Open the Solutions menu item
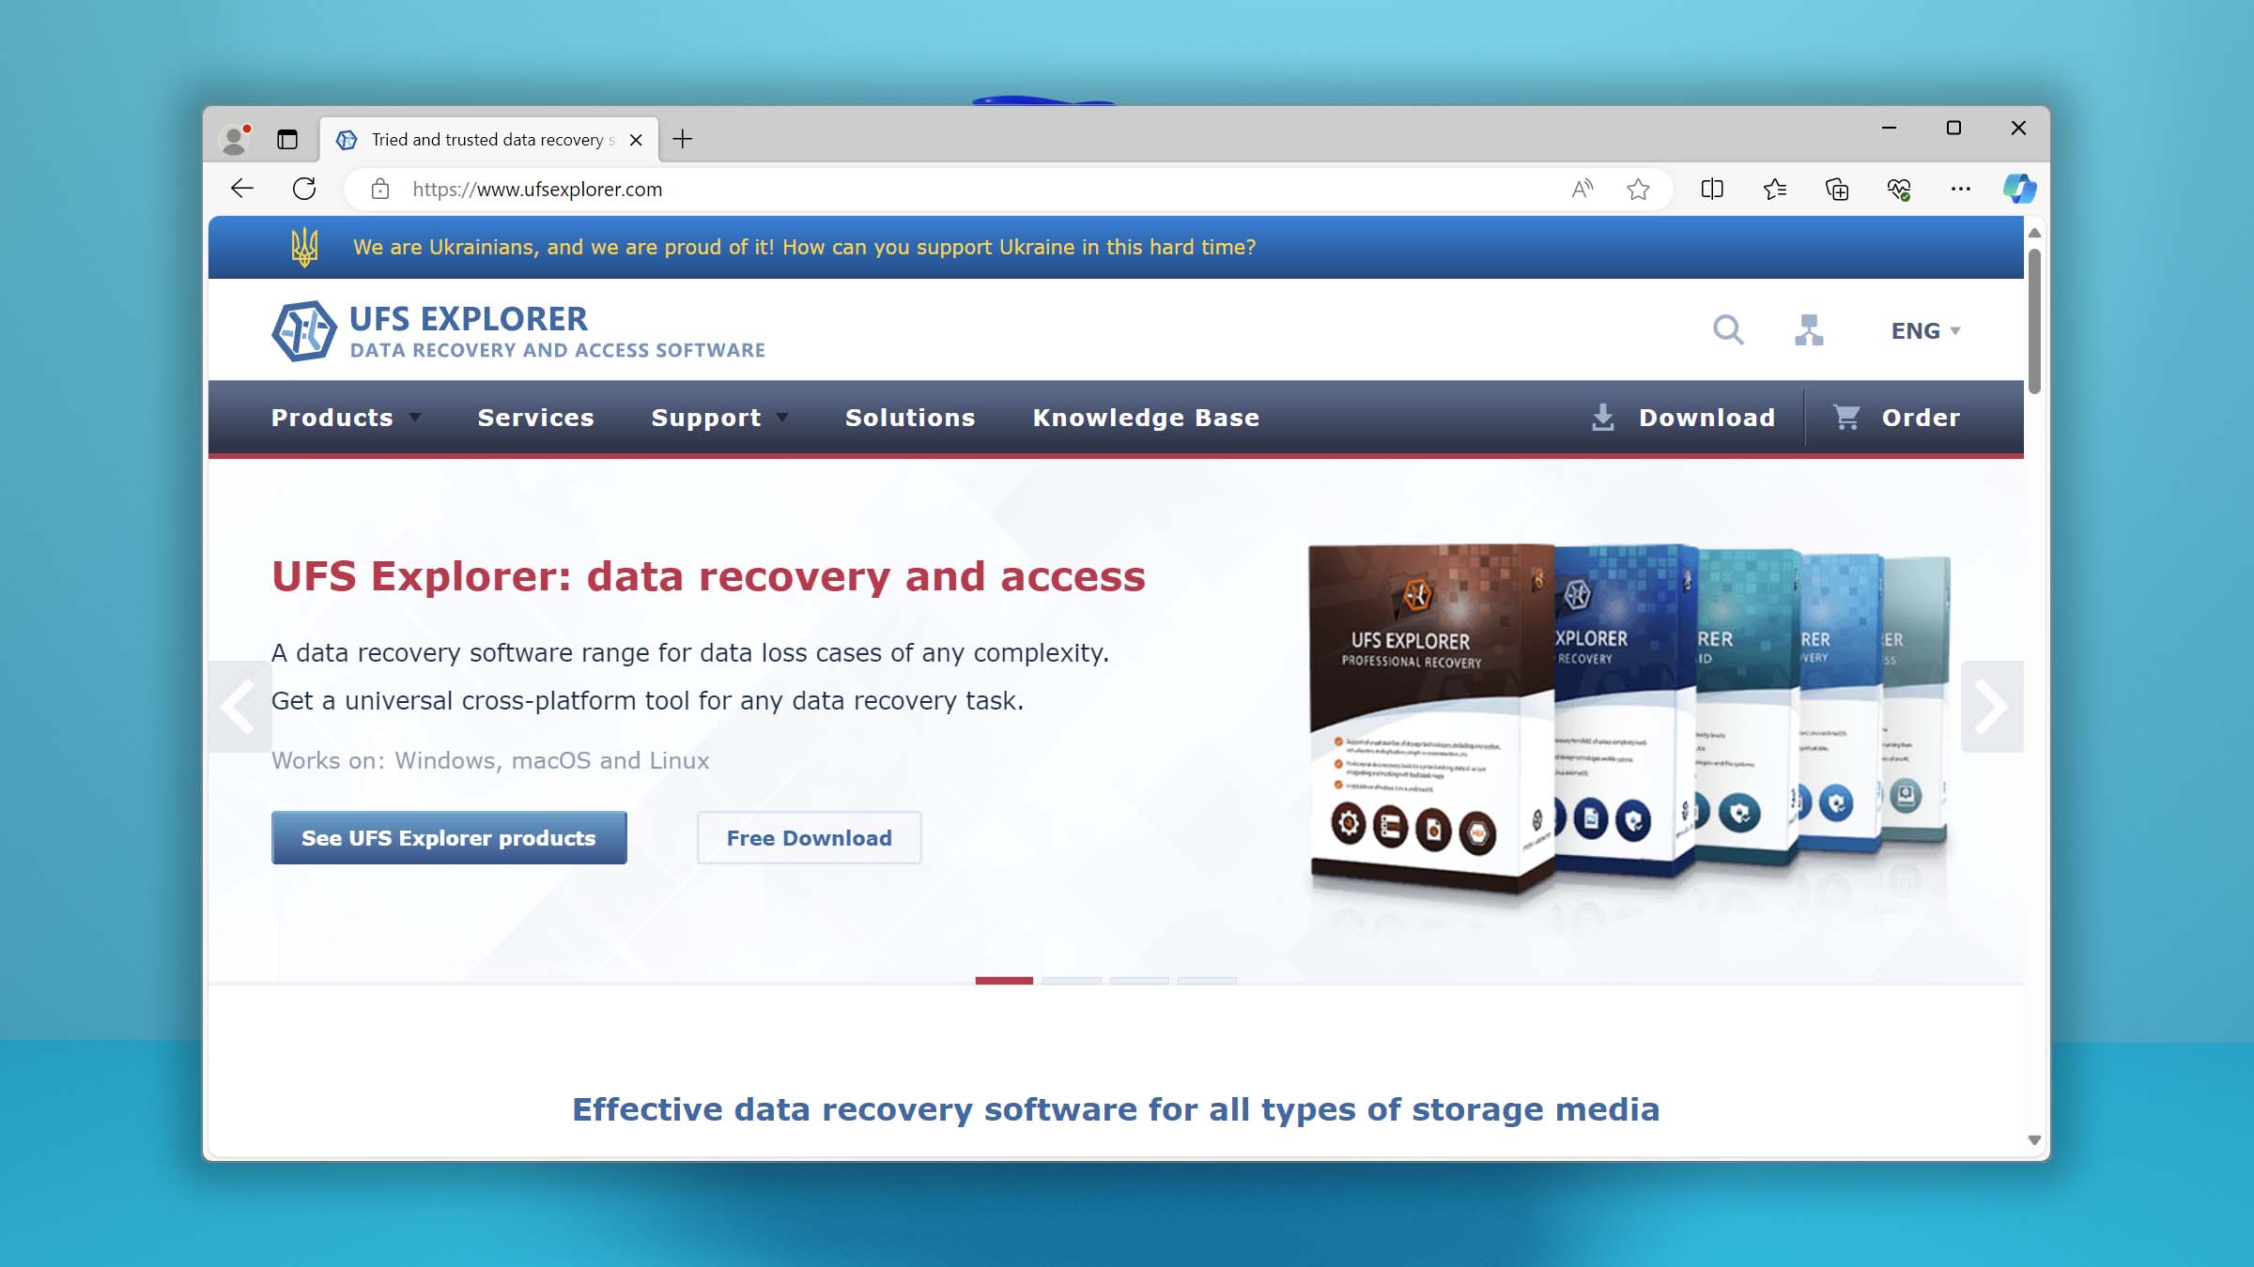 pos(910,418)
